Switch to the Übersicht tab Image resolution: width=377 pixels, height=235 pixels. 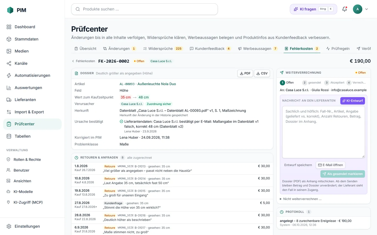85,49
